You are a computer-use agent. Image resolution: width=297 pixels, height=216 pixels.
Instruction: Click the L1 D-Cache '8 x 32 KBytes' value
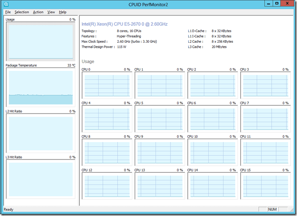[x=221, y=31]
